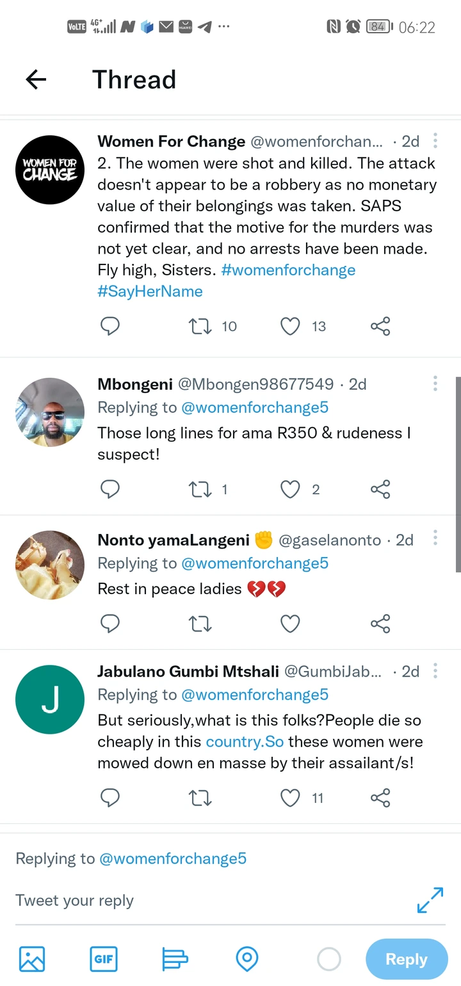Like the Women For Change tweet
This screenshot has height=986, width=461.
(x=290, y=327)
